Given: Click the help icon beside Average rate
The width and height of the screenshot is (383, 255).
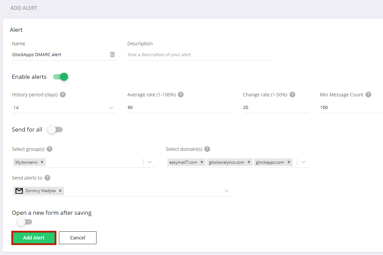Looking at the screenshot, I should click(x=180, y=95).
